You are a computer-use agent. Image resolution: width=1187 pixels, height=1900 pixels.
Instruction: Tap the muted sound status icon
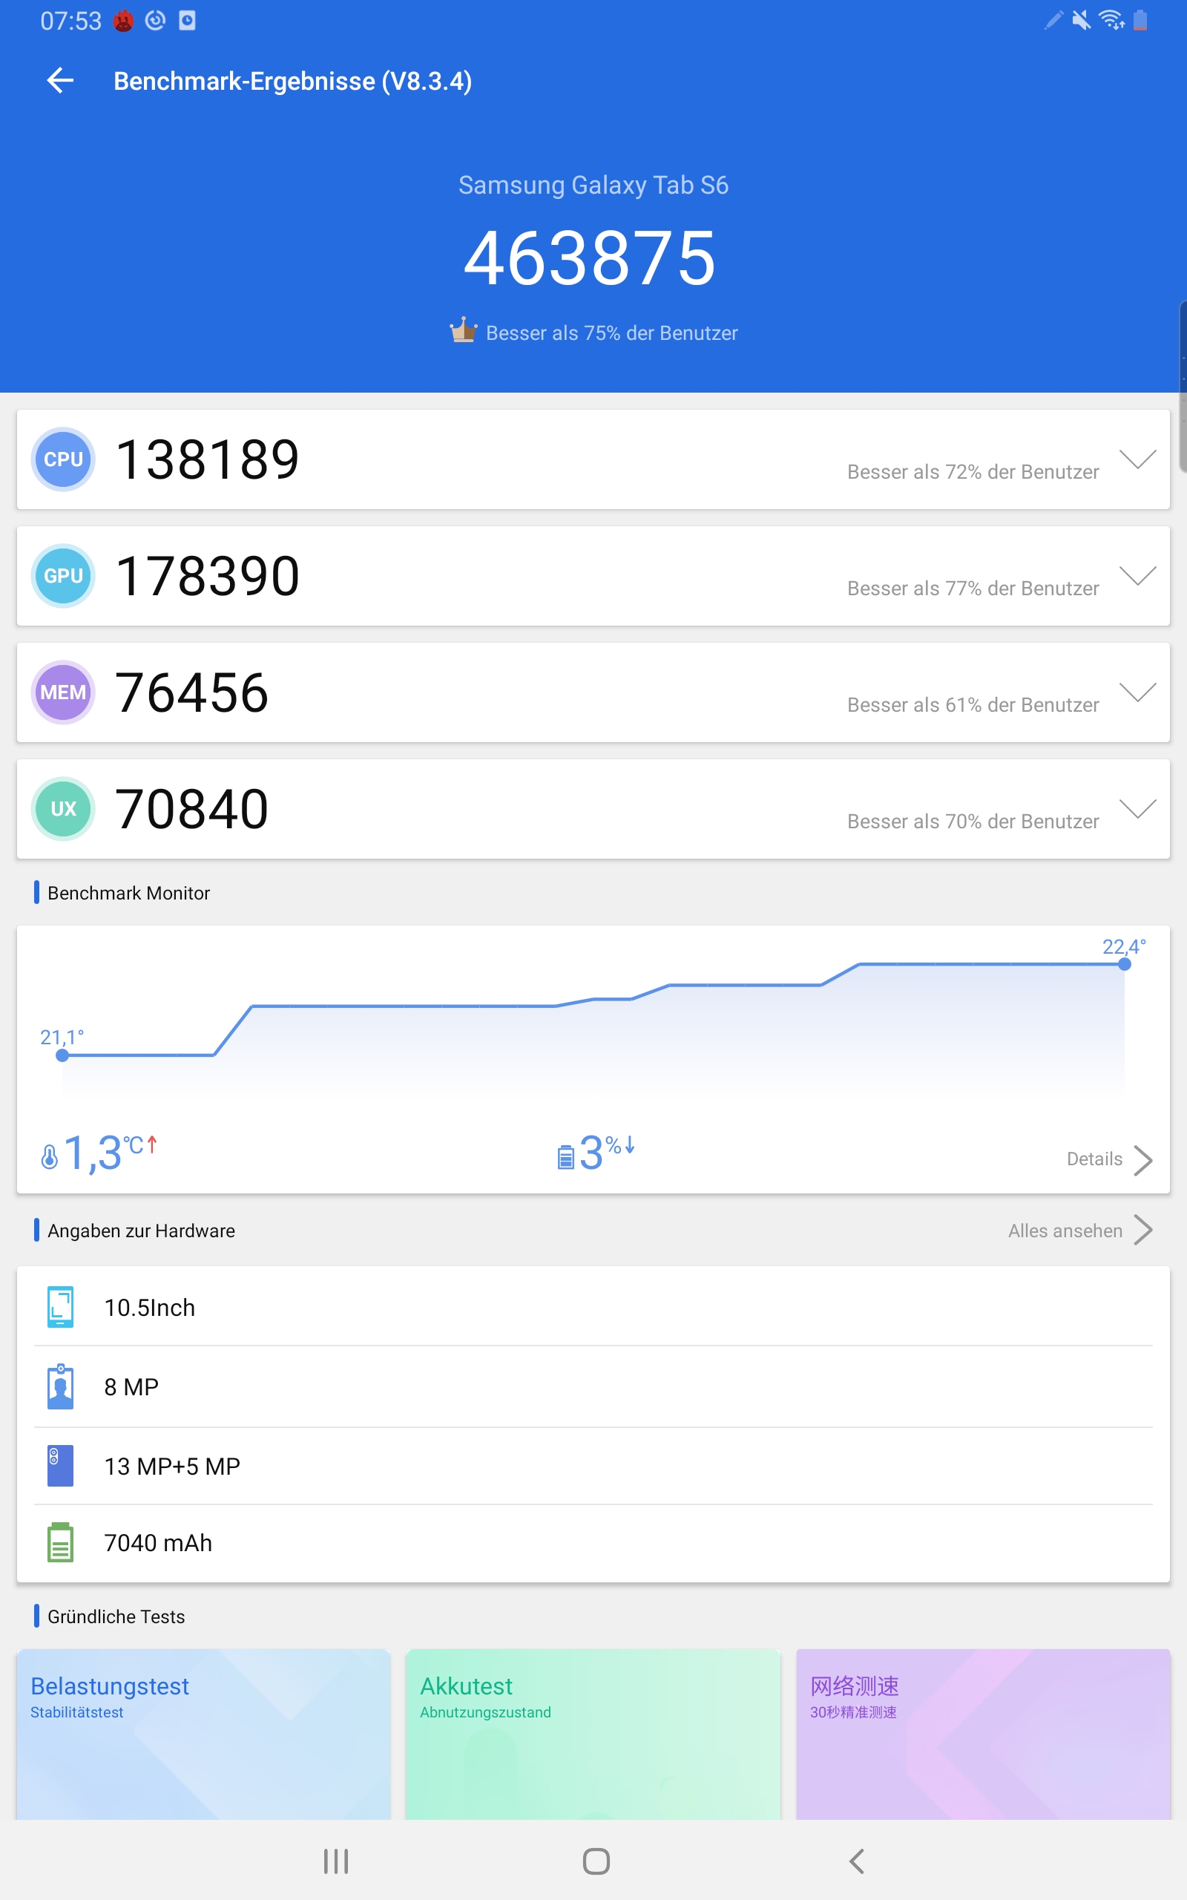tap(1081, 19)
